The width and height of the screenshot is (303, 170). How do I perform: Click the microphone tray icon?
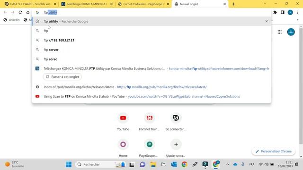tap(243, 164)
